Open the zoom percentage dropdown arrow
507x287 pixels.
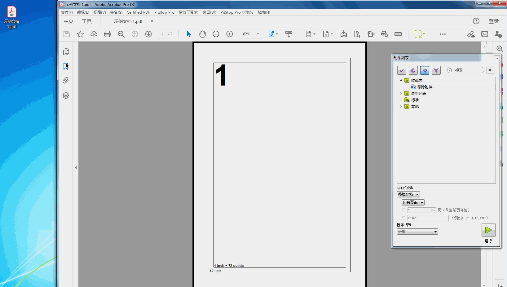coord(258,34)
